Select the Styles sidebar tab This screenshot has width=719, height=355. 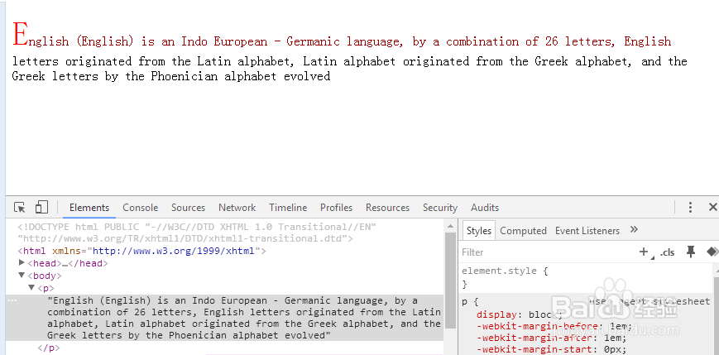pyautogui.click(x=479, y=231)
